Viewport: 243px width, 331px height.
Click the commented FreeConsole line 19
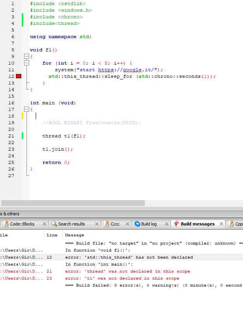pyautogui.click(x=92, y=123)
